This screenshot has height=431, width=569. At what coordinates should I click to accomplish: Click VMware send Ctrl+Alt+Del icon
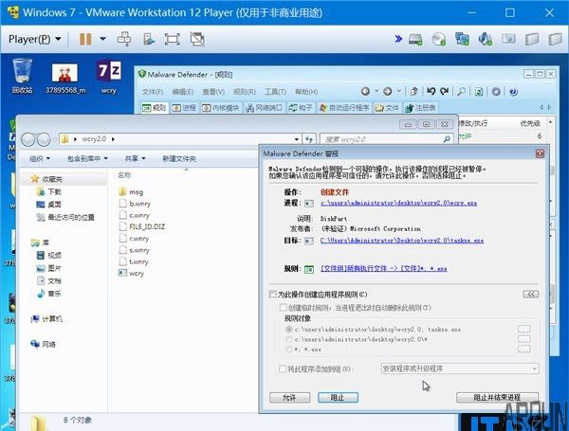click(123, 39)
